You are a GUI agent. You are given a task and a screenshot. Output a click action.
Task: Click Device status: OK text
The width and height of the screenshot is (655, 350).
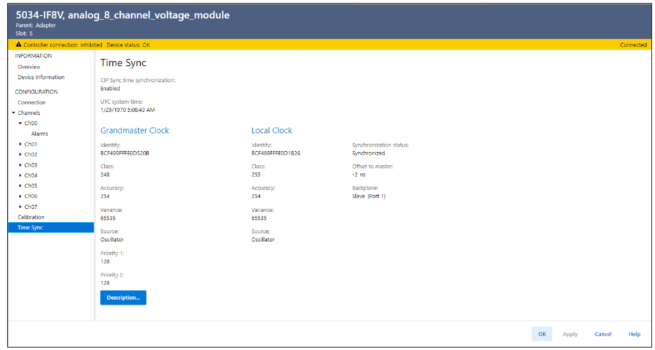click(x=128, y=45)
